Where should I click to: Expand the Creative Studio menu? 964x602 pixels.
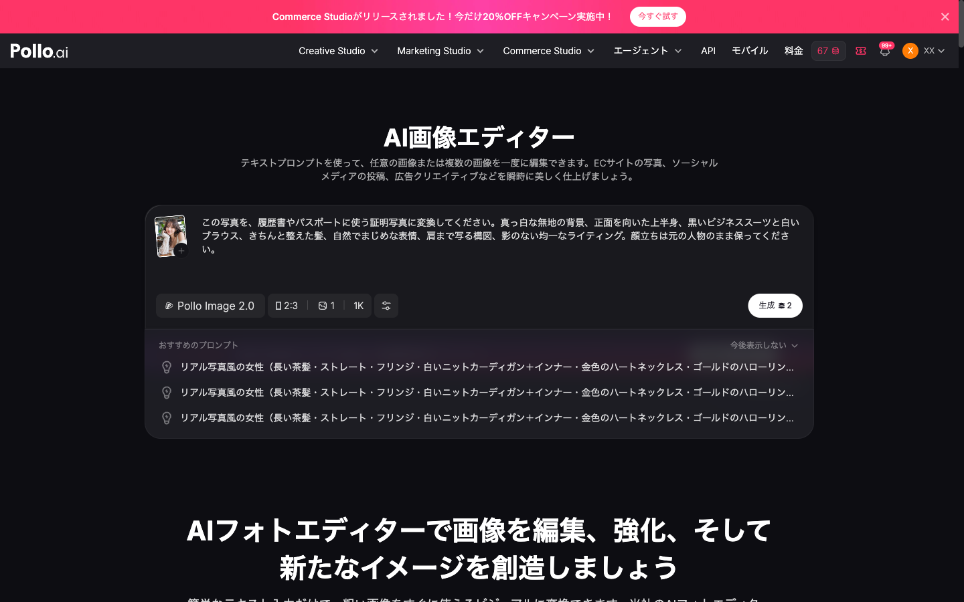coord(338,51)
